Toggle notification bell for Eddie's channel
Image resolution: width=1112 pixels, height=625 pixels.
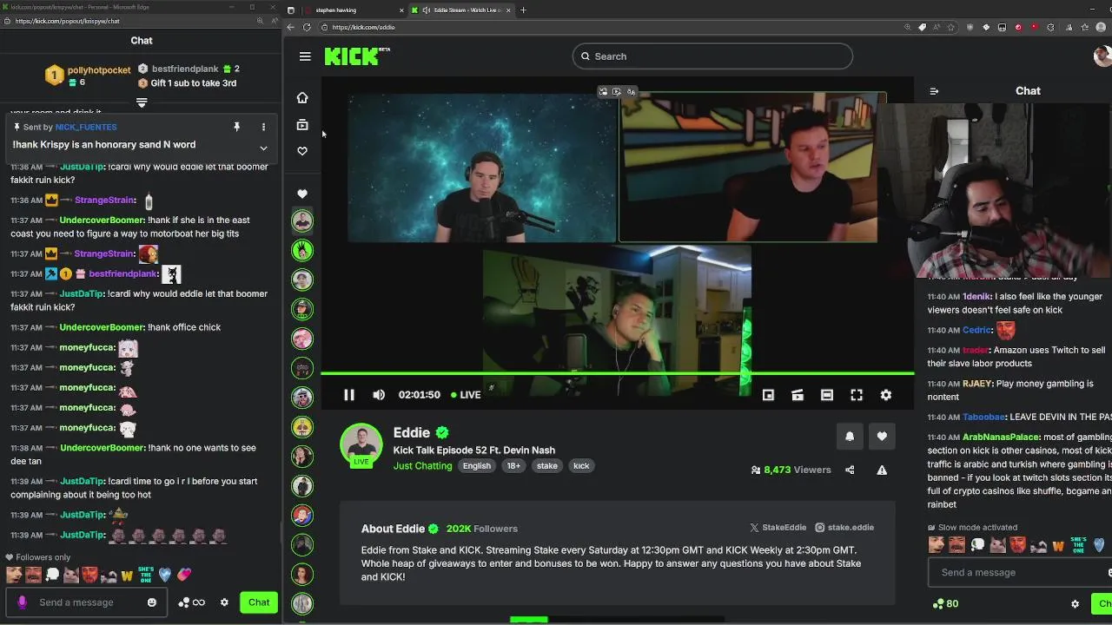point(850,437)
